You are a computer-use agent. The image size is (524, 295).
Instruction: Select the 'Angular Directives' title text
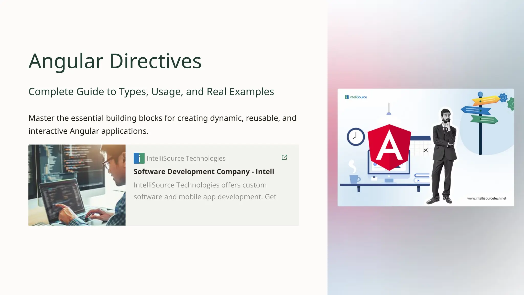point(115,61)
